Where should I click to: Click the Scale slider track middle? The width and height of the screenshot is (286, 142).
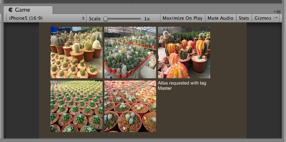pos(122,19)
